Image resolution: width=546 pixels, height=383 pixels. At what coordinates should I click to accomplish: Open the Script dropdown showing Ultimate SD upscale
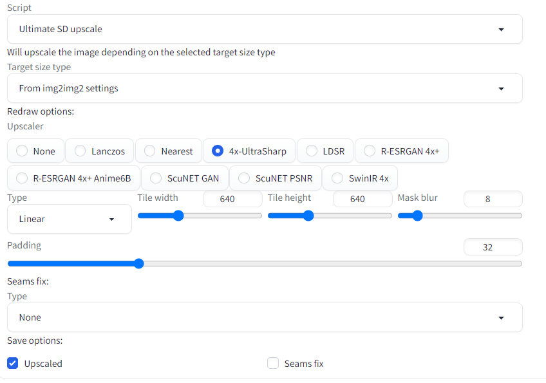coord(265,29)
